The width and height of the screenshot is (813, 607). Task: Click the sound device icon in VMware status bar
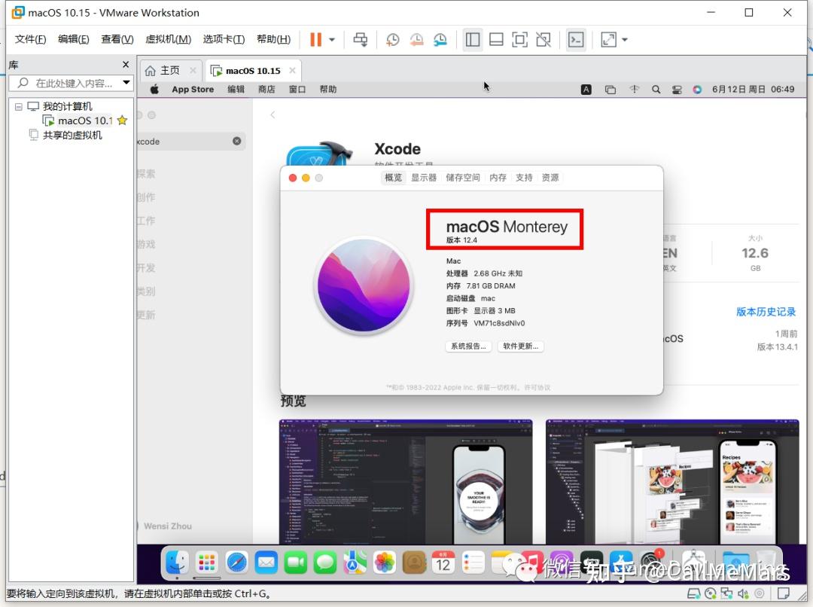[x=744, y=593]
